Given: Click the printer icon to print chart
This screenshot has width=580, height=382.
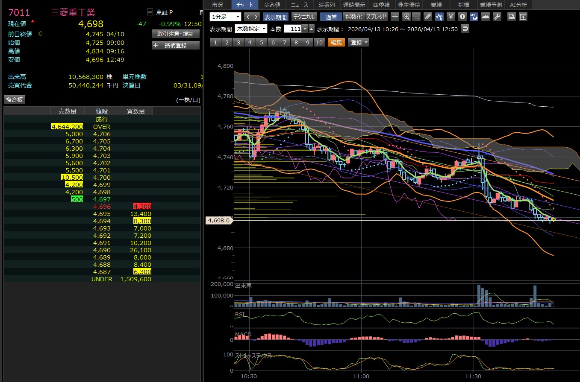Looking at the screenshot, I should click(x=511, y=17).
